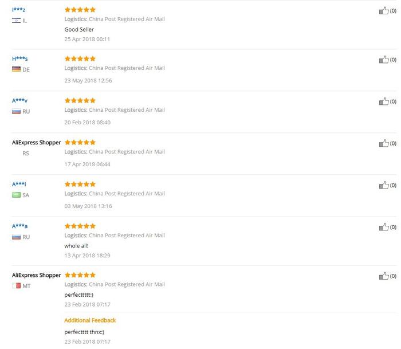The image size is (401, 349).
Task: Click the five-star rating on 'Good Seller' review
Action: pyautogui.click(x=80, y=10)
